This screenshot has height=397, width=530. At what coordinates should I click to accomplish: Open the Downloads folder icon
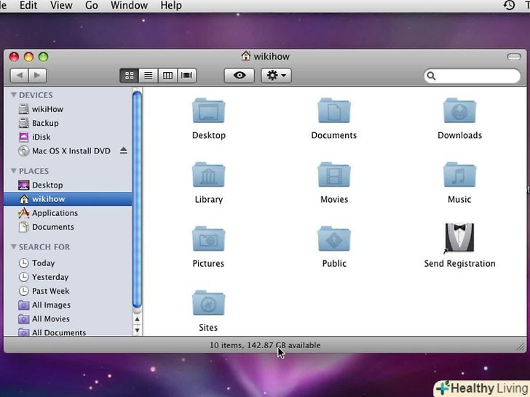click(x=459, y=111)
